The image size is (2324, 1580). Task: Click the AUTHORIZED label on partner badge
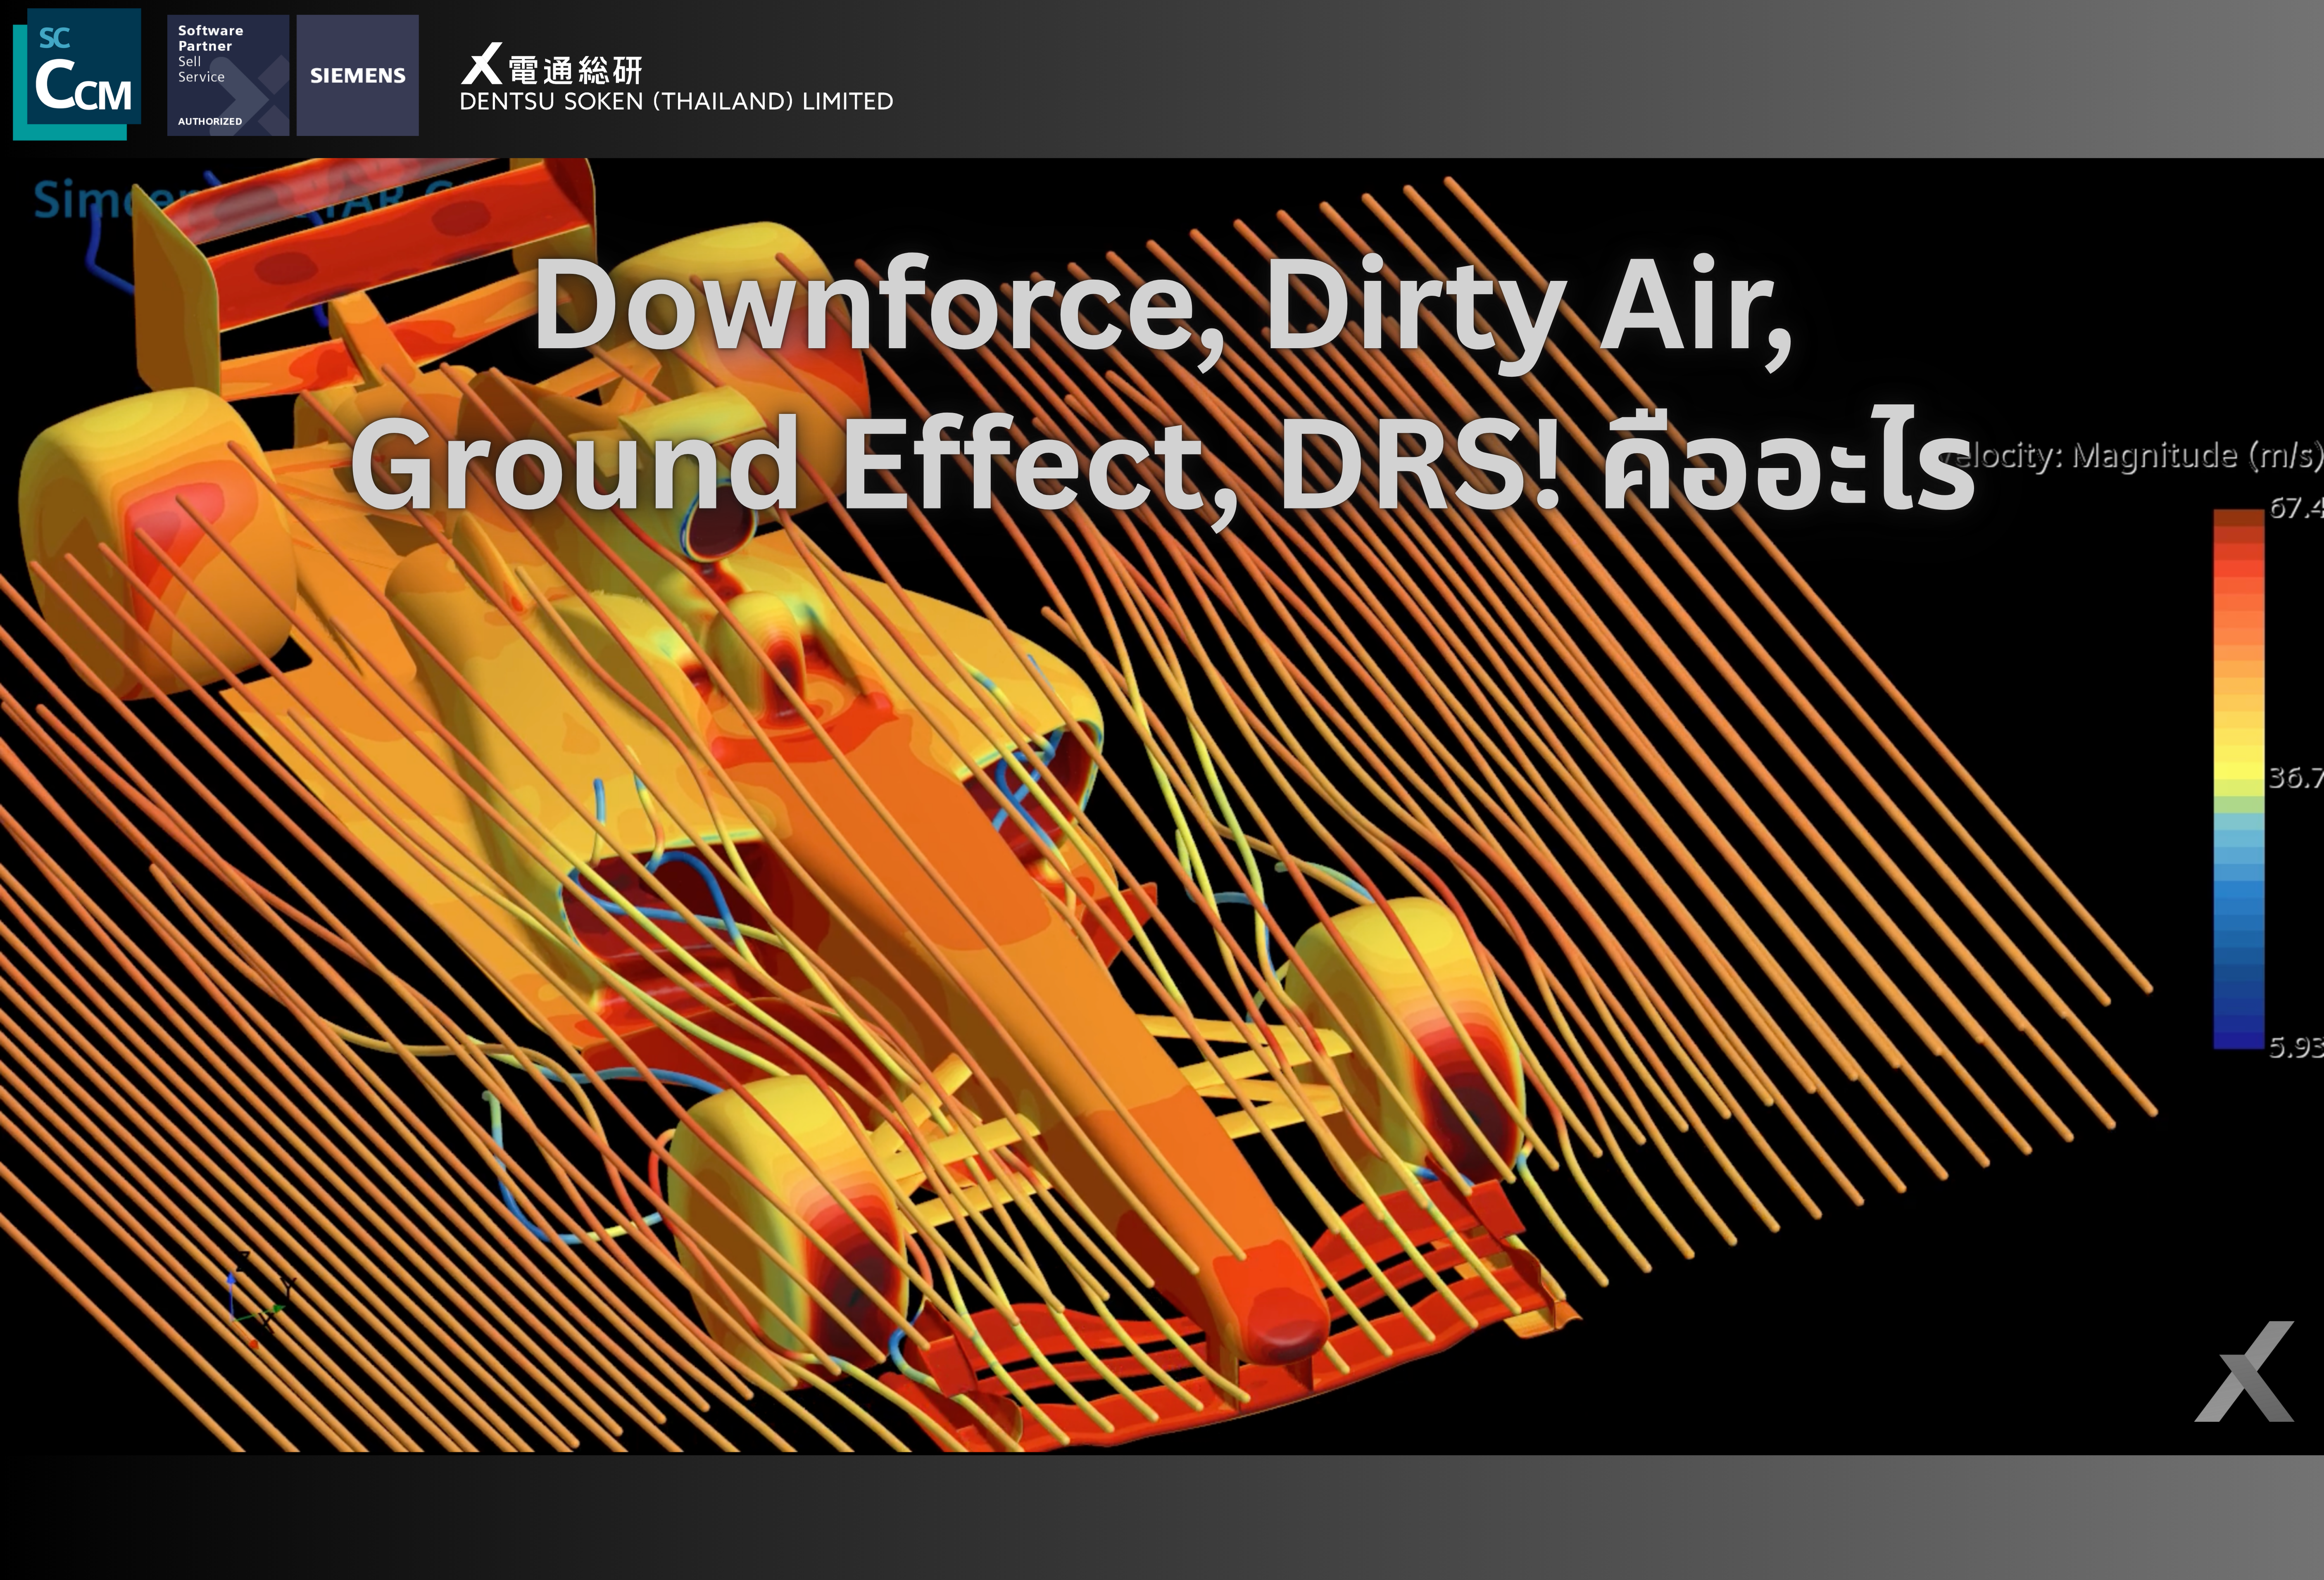click(x=210, y=121)
